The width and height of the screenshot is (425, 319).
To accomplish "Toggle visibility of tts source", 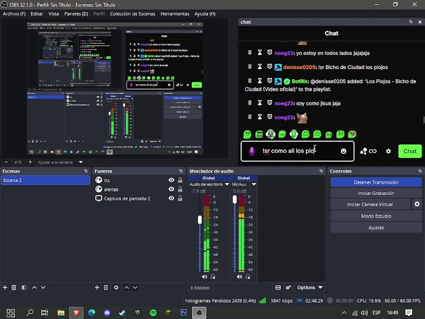I will click(x=171, y=180).
